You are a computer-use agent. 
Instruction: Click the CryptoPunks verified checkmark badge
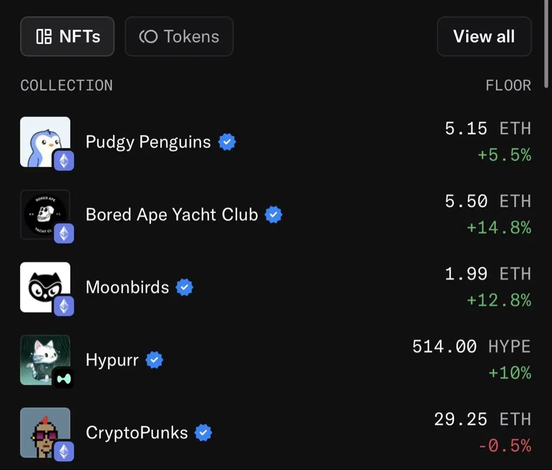pyautogui.click(x=203, y=433)
